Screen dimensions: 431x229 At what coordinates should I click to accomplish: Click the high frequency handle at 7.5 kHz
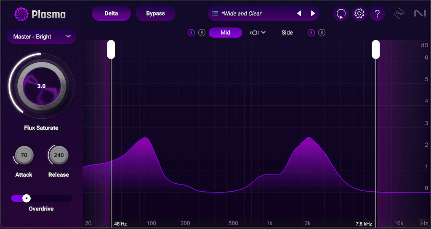coord(376,49)
